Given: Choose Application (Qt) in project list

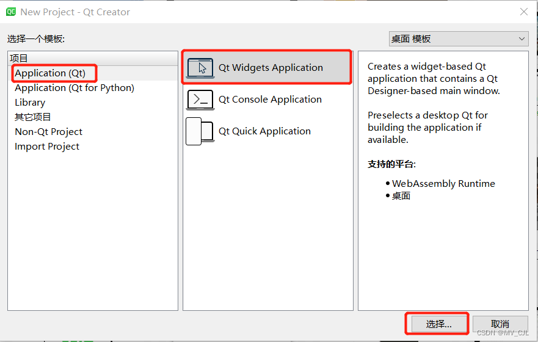Looking at the screenshot, I should click(x=50, y=73).
